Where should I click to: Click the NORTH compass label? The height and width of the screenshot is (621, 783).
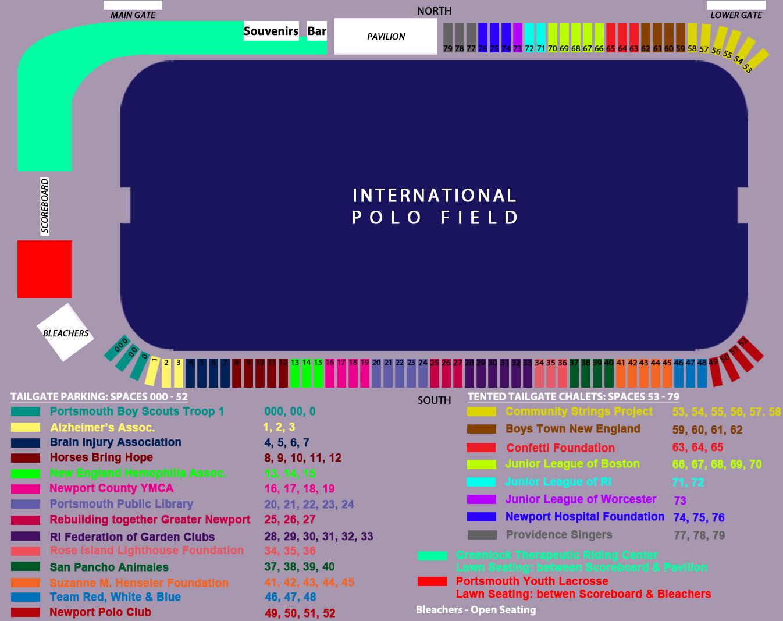(434, 11)
